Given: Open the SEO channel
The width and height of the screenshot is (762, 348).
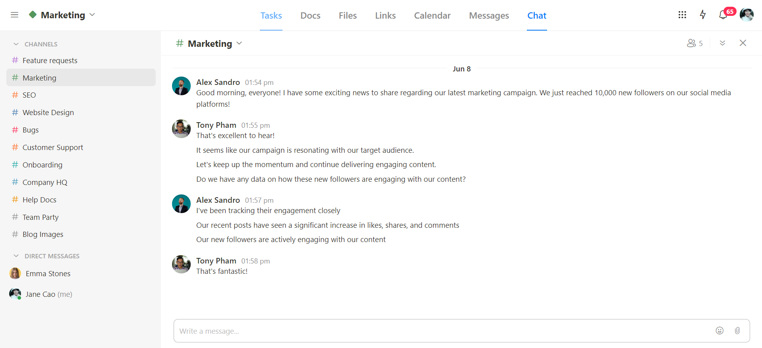Looking at the screenshot, I should (28, 95).
